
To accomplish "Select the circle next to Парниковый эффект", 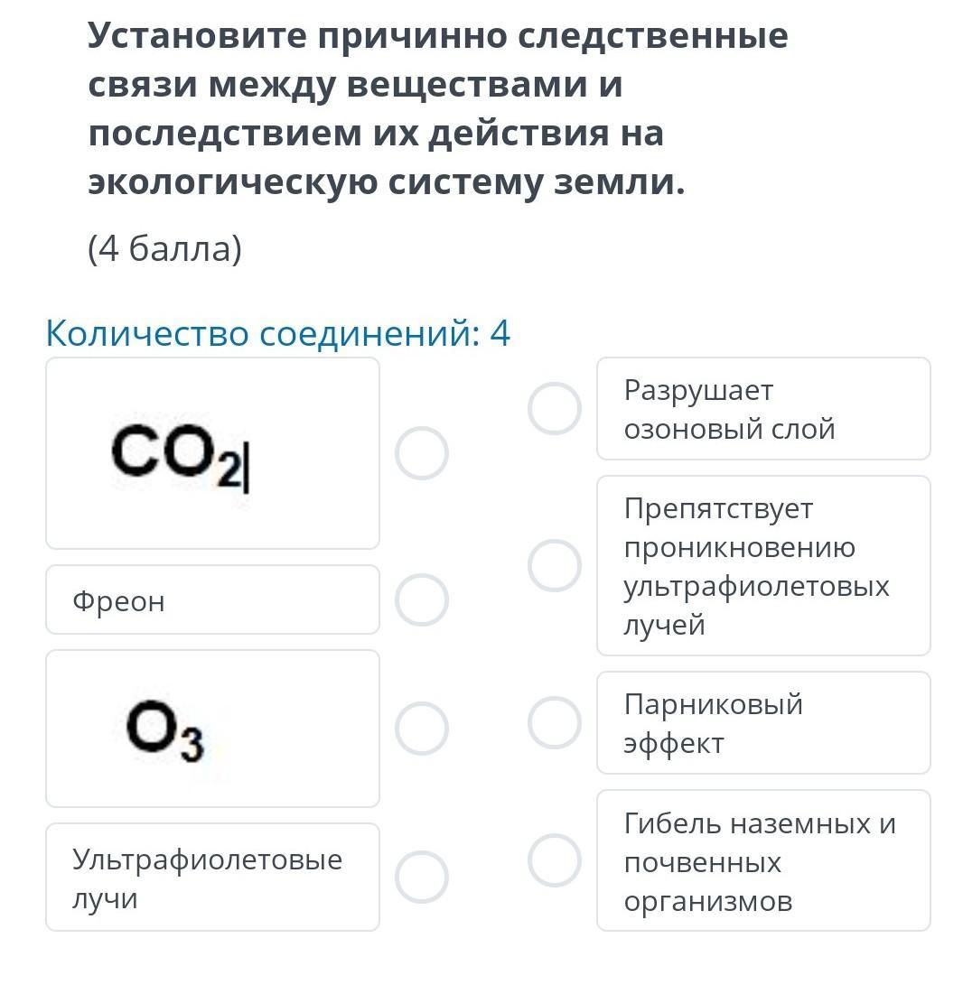I will click(x=554, y=722).
